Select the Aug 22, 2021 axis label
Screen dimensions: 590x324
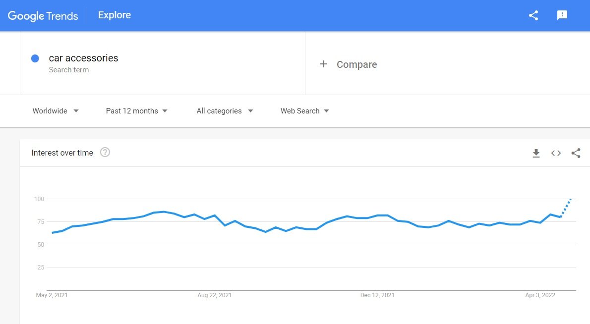coord(215,295)
